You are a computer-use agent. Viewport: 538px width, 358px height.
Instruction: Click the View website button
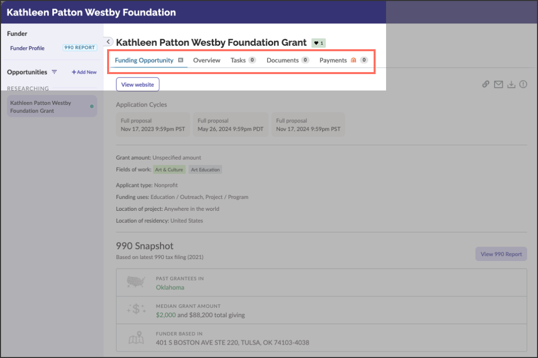coord(137,84)
